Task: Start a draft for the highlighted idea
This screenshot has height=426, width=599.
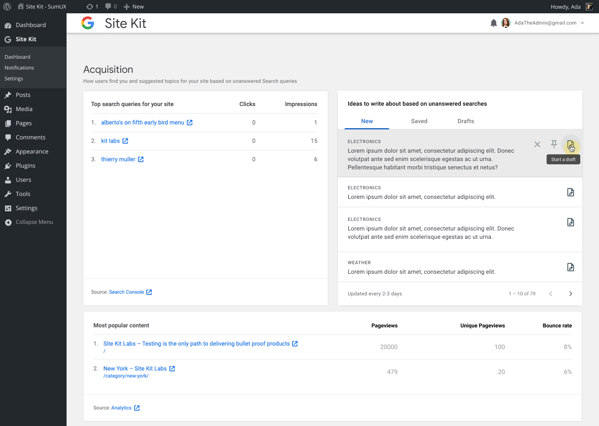Action: 571,144
